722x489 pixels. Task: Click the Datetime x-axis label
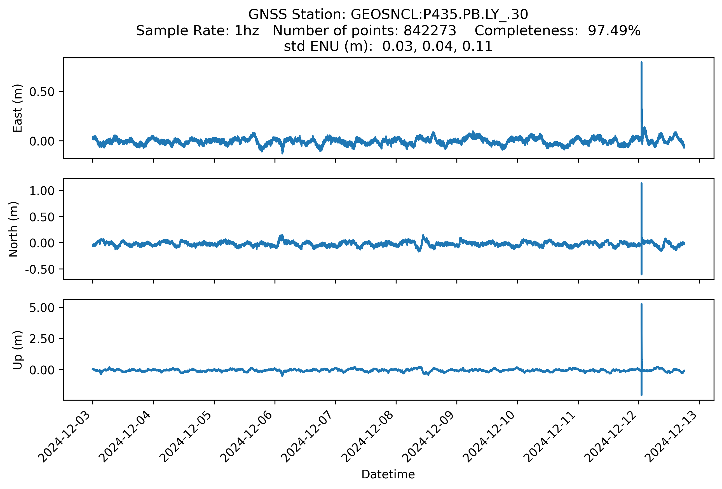coord(388,474)
